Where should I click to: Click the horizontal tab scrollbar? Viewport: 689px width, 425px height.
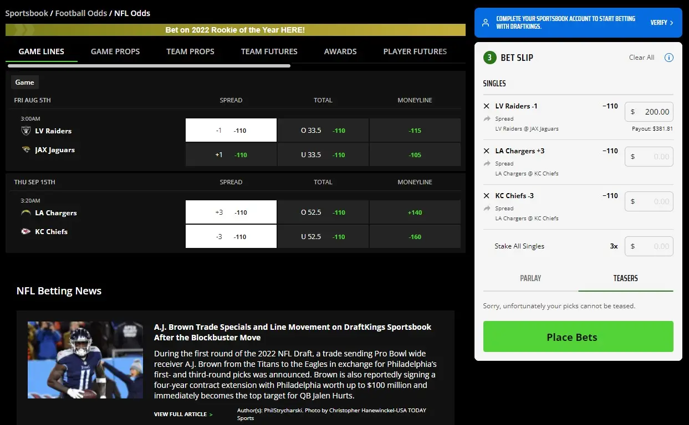click(x=149, y=66)
